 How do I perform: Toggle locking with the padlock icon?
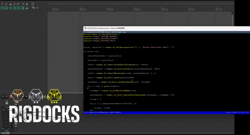coord(27,8)
